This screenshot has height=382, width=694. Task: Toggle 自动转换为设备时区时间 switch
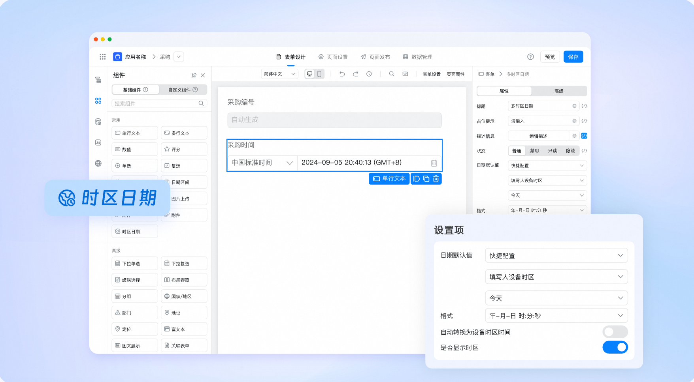pyautogui.click(x=615, y=332)
